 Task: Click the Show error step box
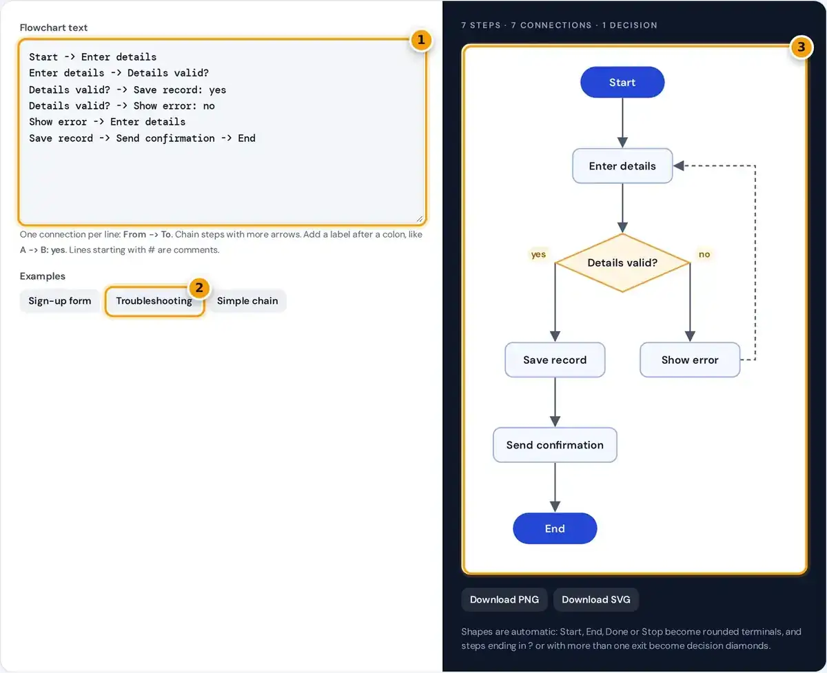coord(690,360)
